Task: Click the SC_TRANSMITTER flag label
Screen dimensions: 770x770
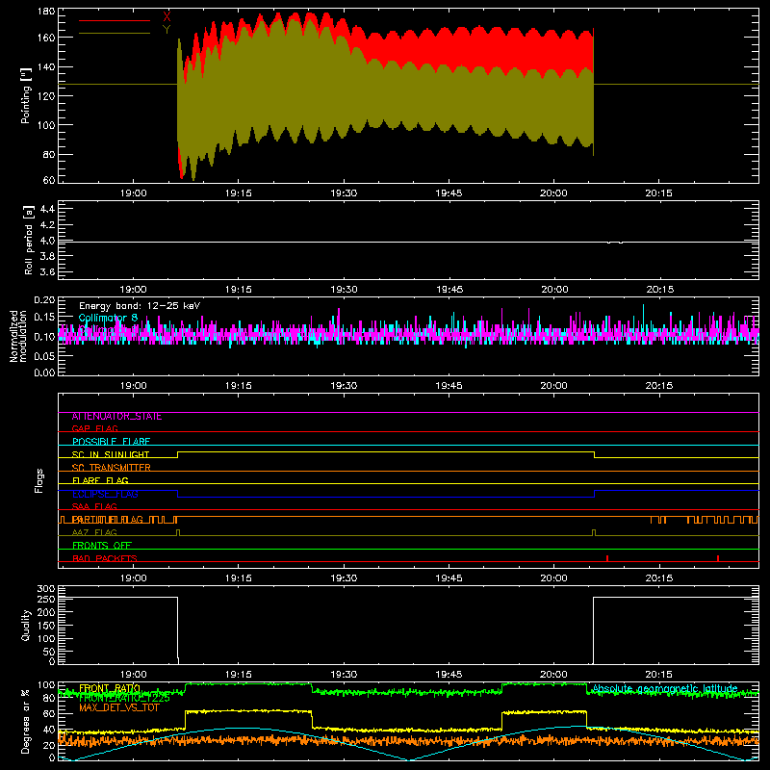Action: click(x=112, y=468)
